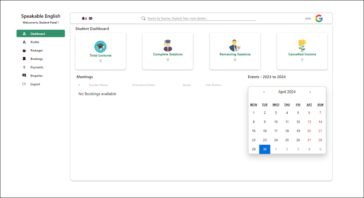The height and width of the screenshot is (198, 364).
Task: Click the Packages basket icon
Action: (24, 50)
